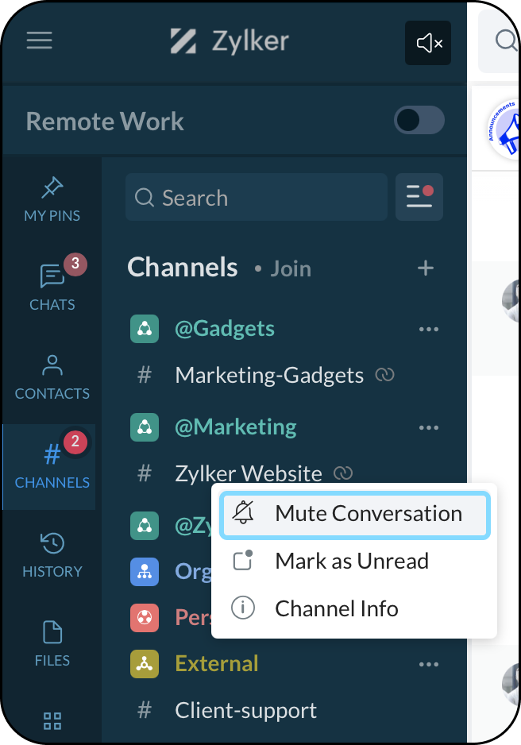Viewport: 521px width, 745px height.
Task: Click the main search magnifier icon
Action: coord(506,41)
